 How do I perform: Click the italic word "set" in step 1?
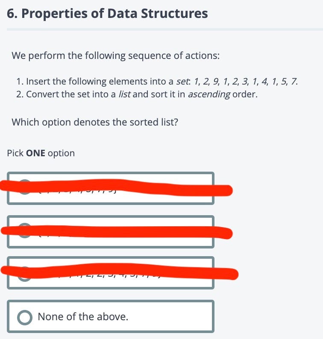[183, 82]
